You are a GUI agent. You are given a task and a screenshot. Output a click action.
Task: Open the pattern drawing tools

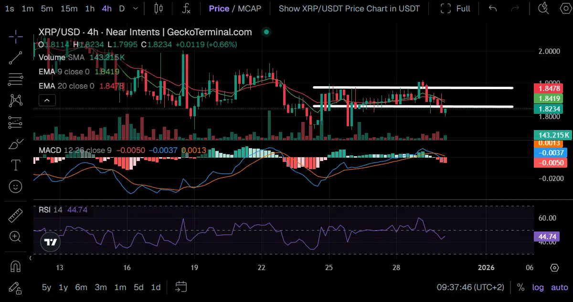coord(16,101)
